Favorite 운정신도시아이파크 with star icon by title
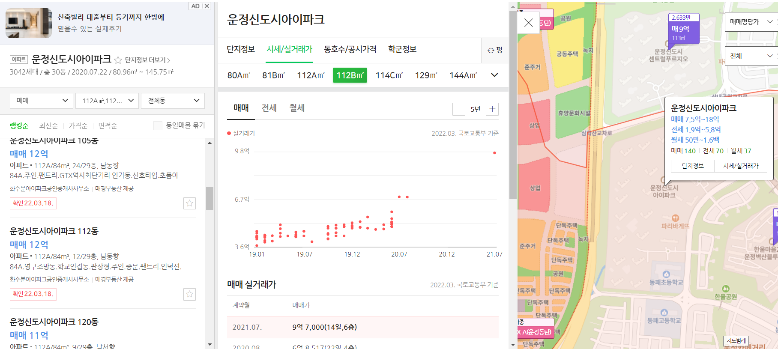778x349 pixels. coord(118,60)
